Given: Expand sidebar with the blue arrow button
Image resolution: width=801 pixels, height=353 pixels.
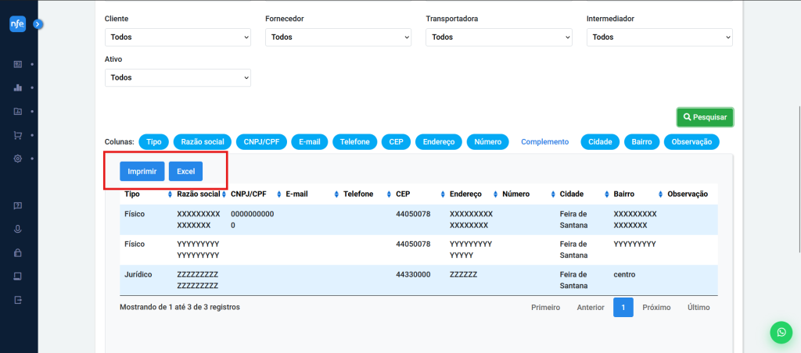Looking at the screenshot, I should (38, 23).
